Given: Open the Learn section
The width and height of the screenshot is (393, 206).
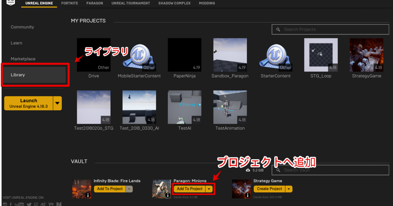Looking at the screenshot, I should (16, 43).
